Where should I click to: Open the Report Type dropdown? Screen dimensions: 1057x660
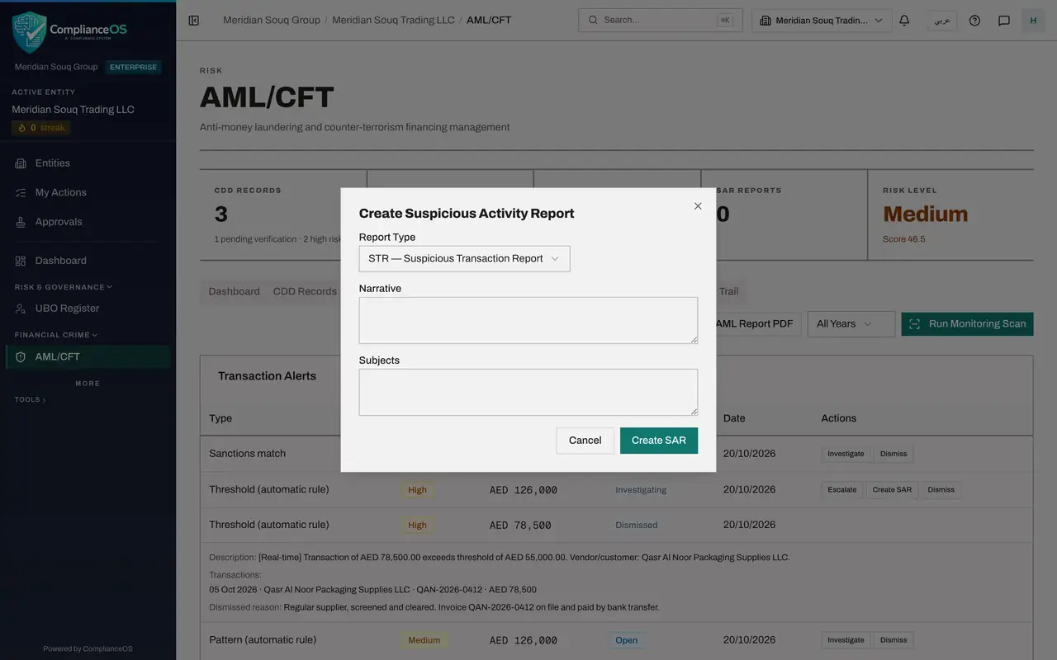[464, 258]
